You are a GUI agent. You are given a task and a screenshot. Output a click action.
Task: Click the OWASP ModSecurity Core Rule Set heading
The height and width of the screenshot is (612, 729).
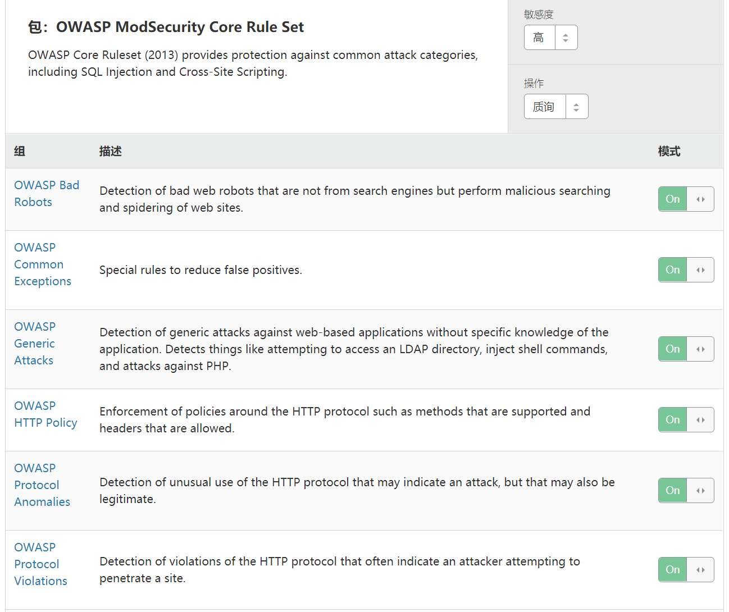pyautogui.click(x=166, y=27)
